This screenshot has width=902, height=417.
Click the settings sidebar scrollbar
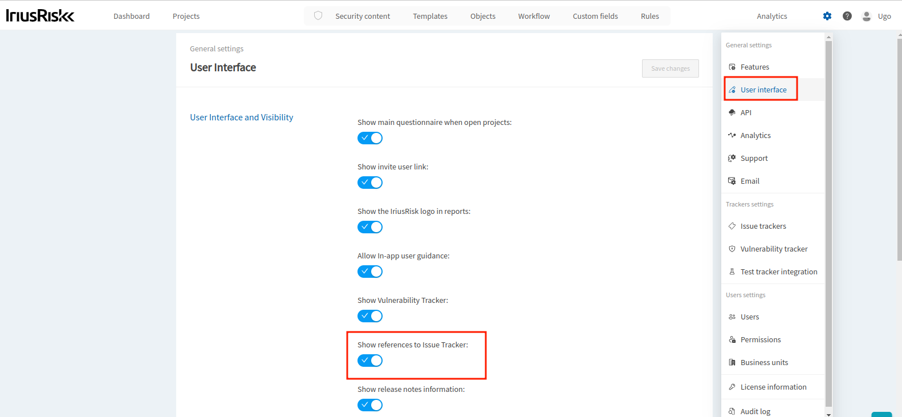[x=829, y=222]
